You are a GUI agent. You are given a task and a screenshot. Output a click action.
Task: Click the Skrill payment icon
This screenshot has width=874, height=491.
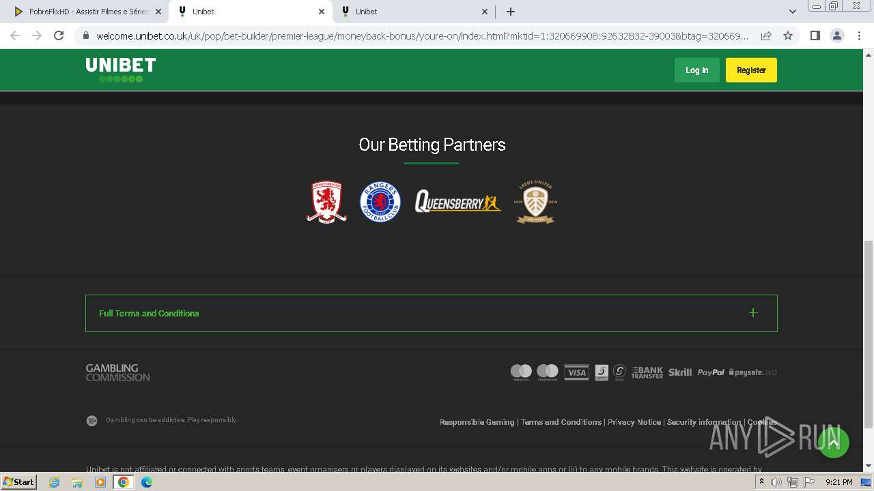pyautogui.click(x=680, y=372)
